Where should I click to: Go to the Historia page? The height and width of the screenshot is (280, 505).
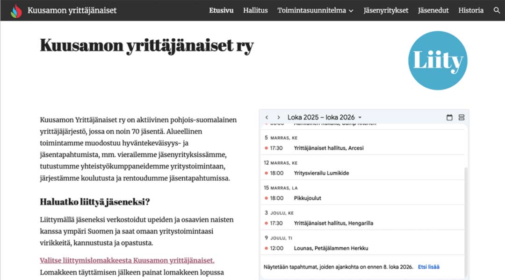(471, 10)
